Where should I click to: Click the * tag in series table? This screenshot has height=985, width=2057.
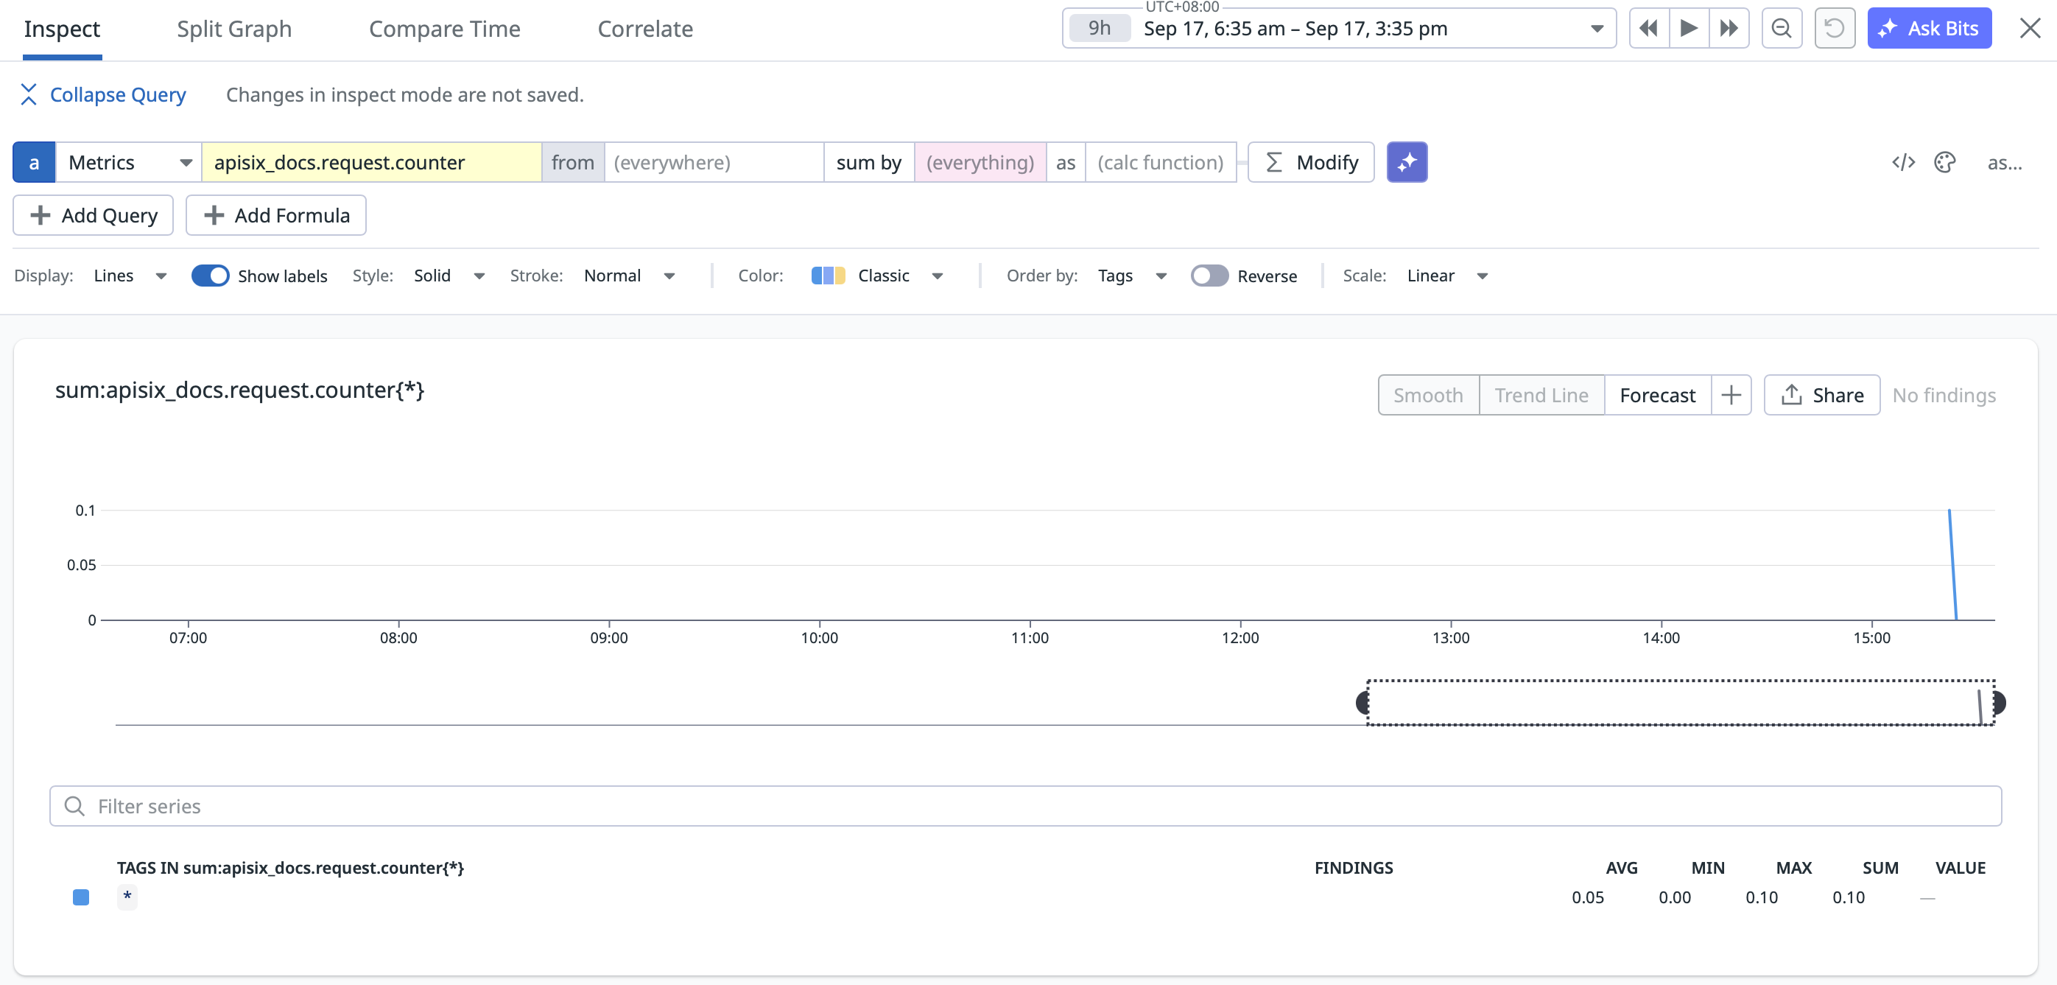[x=127, y=897]
